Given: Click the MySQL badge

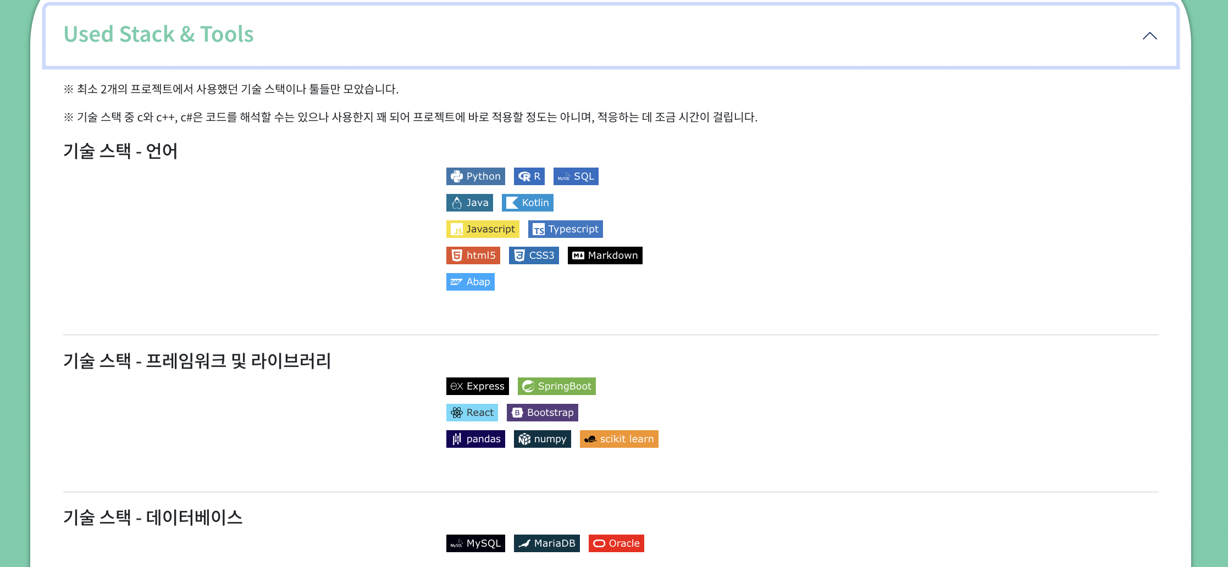Looking at the screenshot, I should pyautogui.click(x=475, y=543).
